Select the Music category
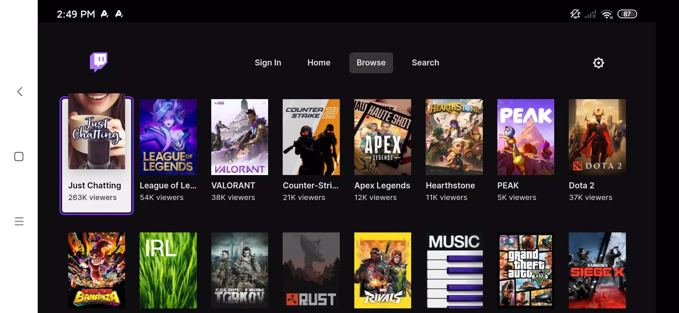The width and height of the screenshot is (679, 313). (454, 270)
